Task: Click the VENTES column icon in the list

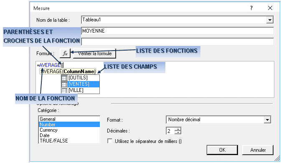Action: point(65,84)
